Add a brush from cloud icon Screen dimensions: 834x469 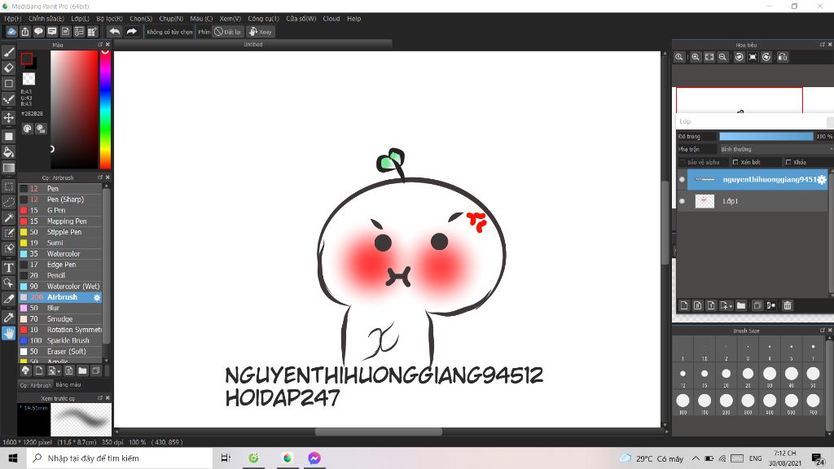pos(25,370)
